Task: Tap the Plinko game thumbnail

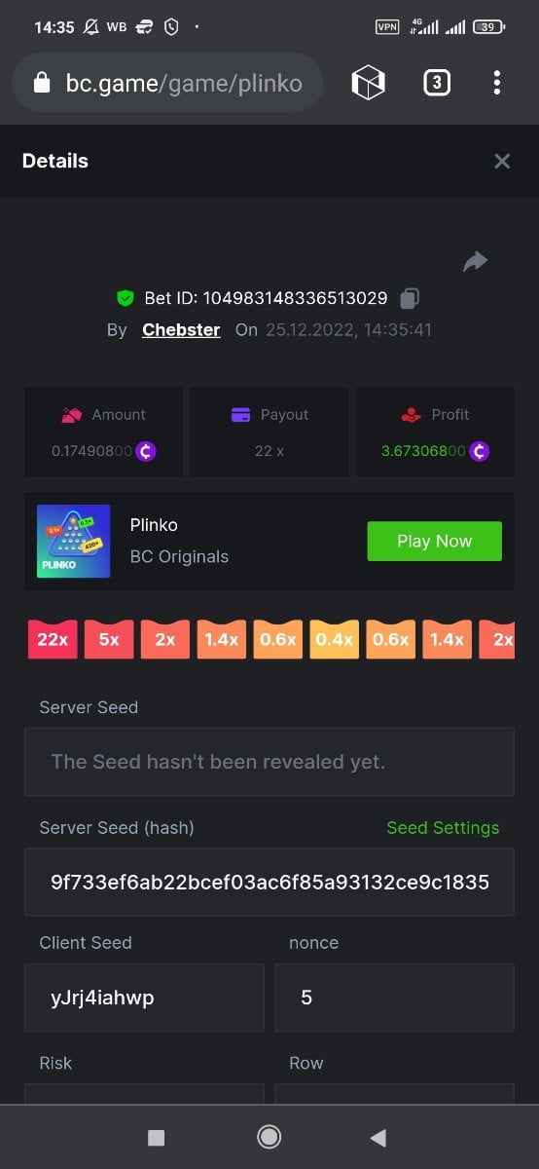Action: point(73,541)
